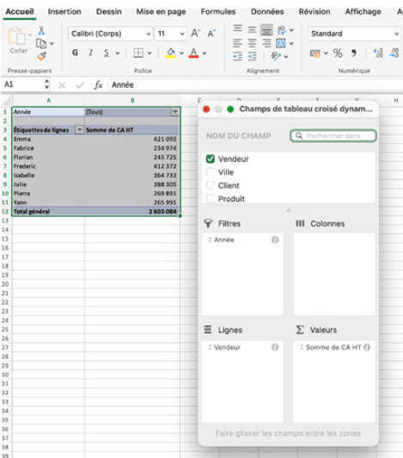The height and width of the screenshot is (458, 403).
Task: Open the Année (Tous) filter dropdown
Action: pyautogui.click(x=174, y=112)
